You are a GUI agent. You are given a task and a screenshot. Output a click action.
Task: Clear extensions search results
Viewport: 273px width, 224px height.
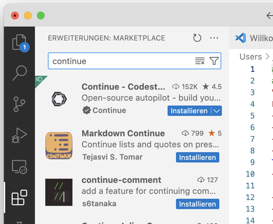point(200,61)
